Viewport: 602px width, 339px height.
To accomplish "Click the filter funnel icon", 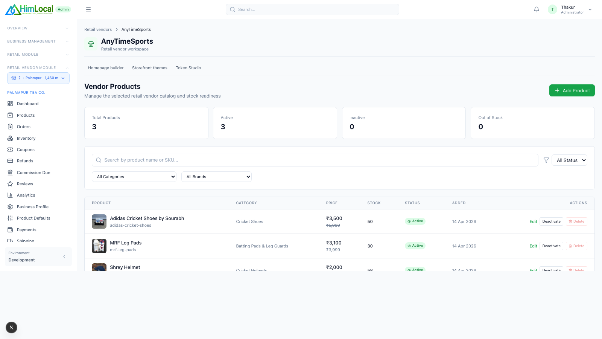I will [546, 160].
